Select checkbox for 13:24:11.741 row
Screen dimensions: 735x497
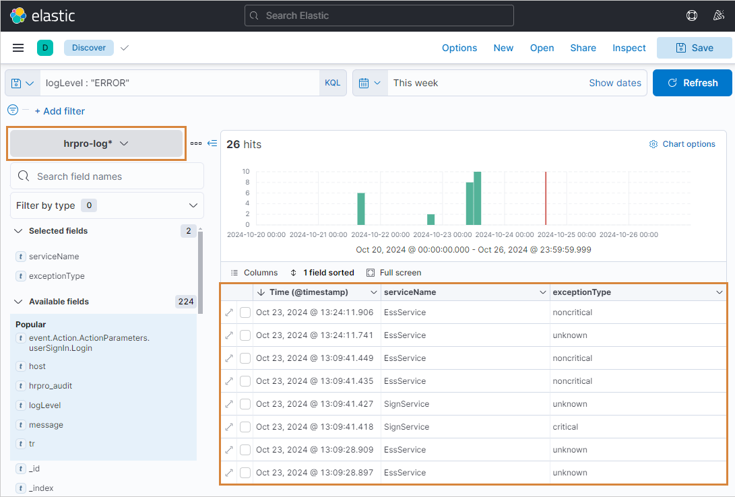245,335
